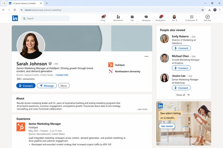
Task: Click Michael Chen's profile picture
Action: tap(164, 58)
